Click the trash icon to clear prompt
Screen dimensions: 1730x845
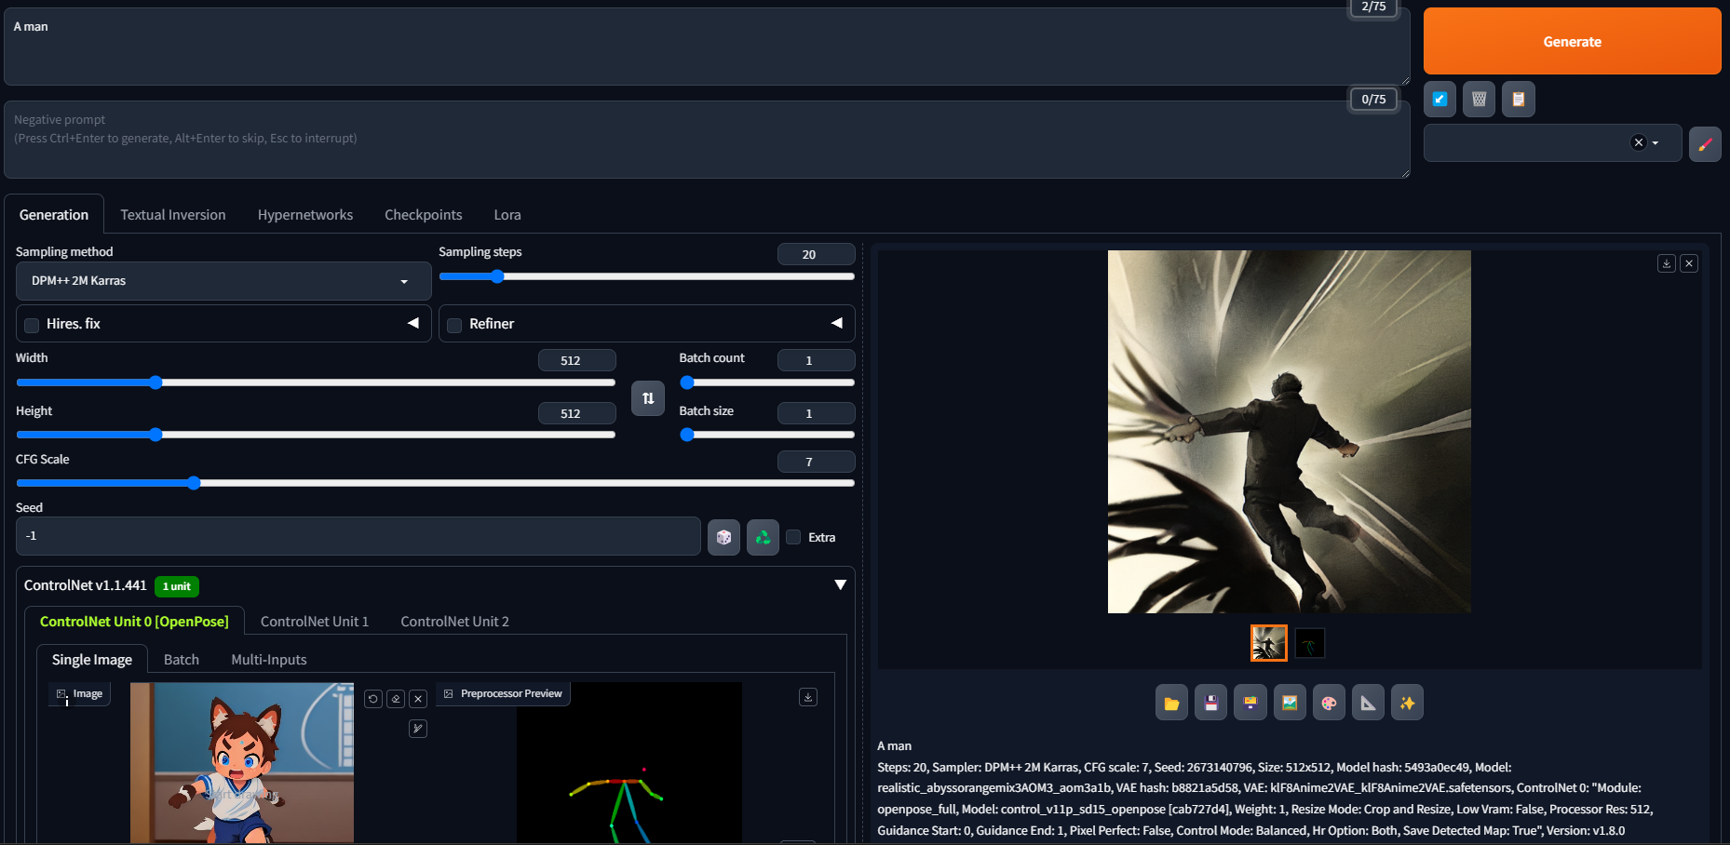[x=1479, y=99]
